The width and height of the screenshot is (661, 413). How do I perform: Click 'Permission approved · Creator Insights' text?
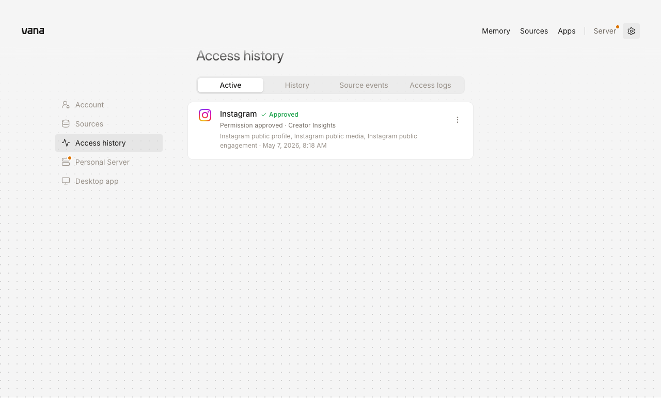[278, 125]
